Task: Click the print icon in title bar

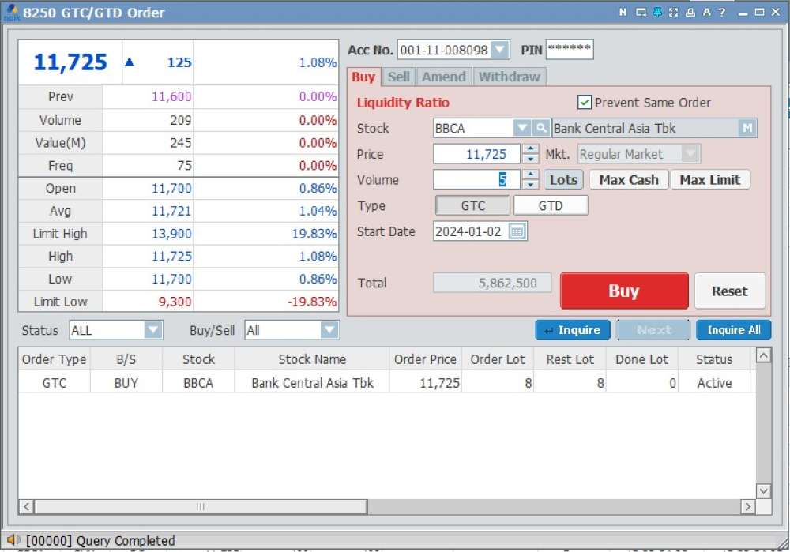Action: point(690,13)
